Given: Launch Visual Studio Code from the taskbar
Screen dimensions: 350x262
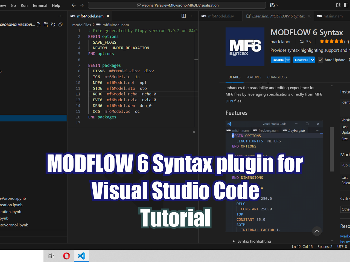Looking at the screenshot, I should pos(81,256).
